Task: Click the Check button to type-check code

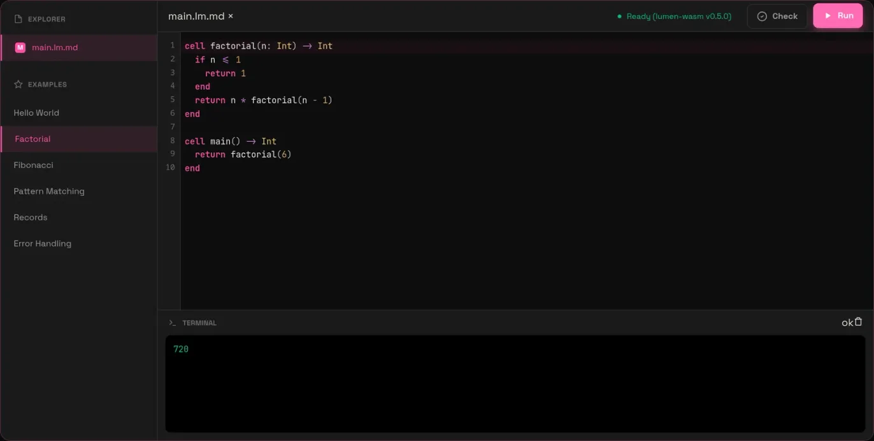Action: click(777, 17)
